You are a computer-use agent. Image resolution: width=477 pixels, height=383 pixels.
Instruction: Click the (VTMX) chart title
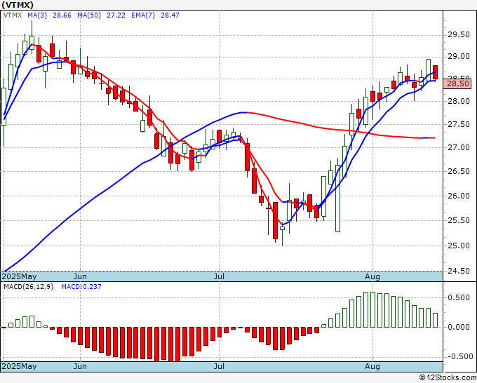18,5
